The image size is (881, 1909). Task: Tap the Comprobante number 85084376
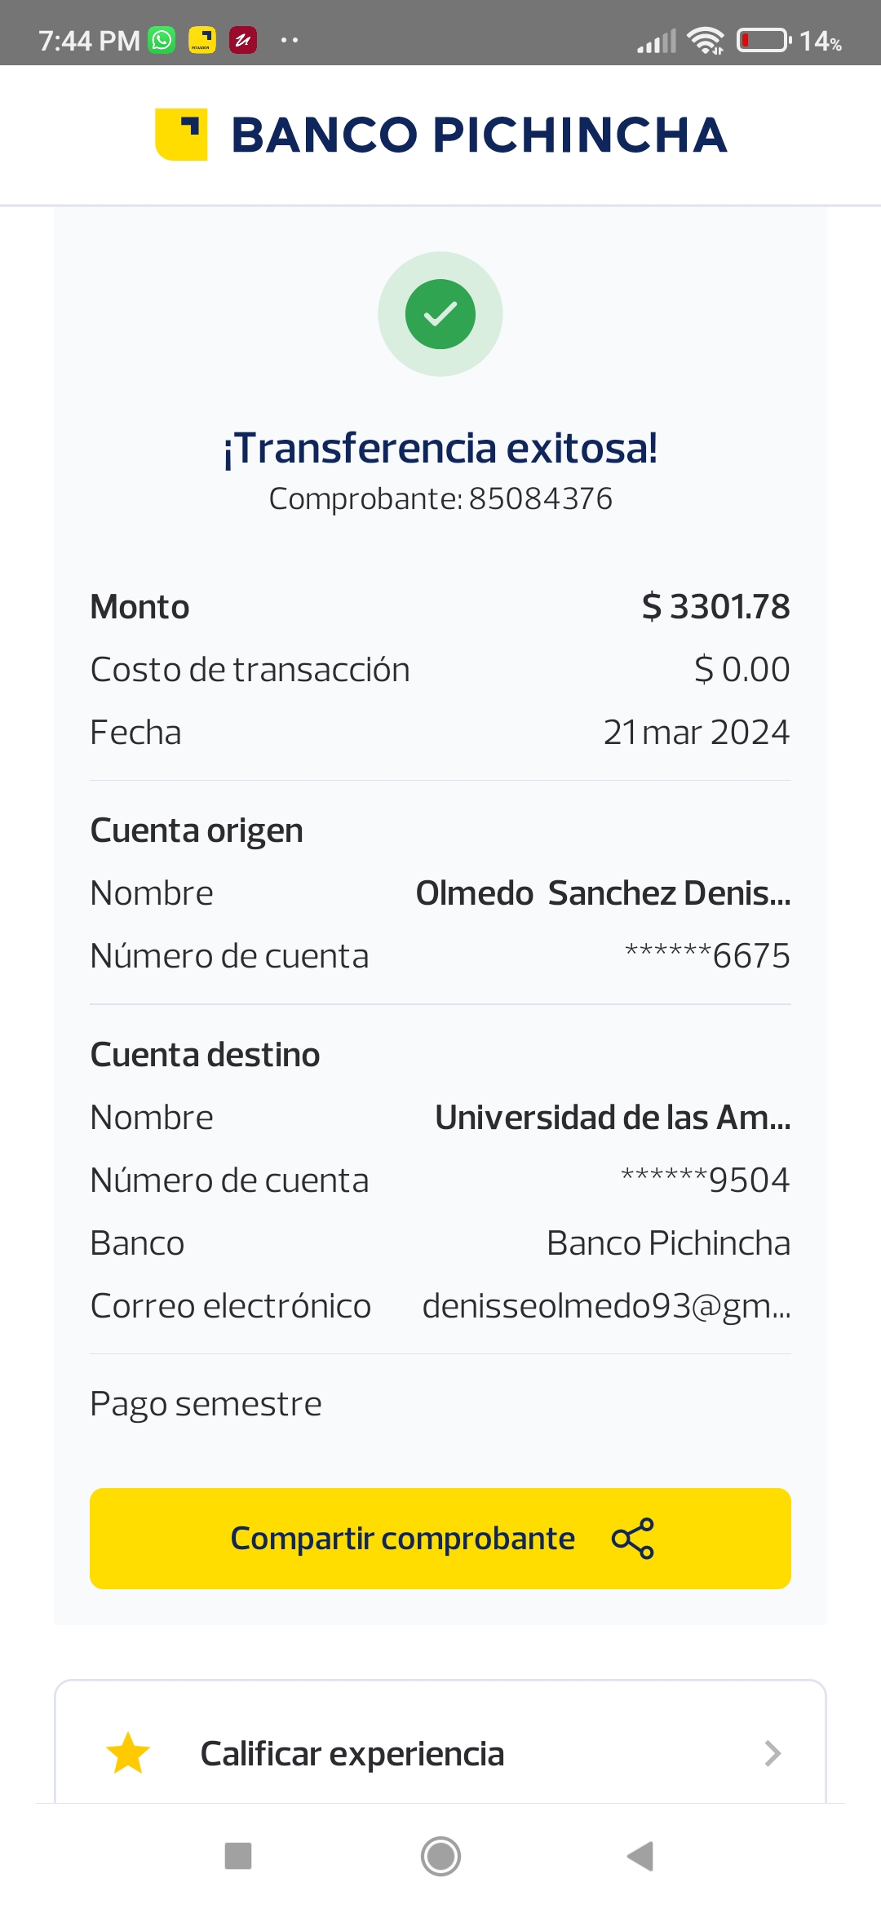click(540, 498)
